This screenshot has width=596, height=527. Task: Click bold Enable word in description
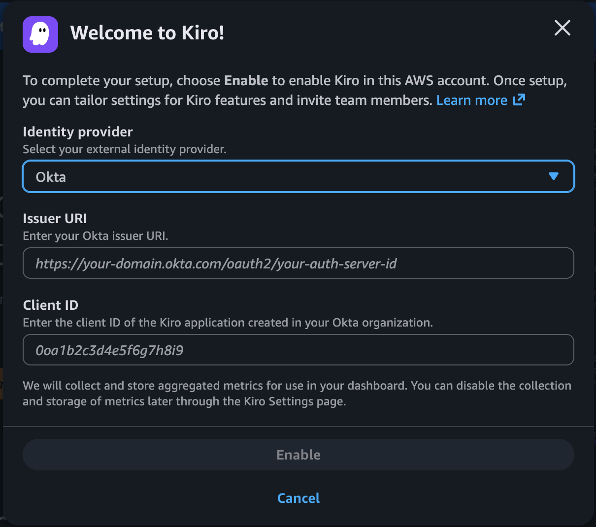[x=246, y=81]
